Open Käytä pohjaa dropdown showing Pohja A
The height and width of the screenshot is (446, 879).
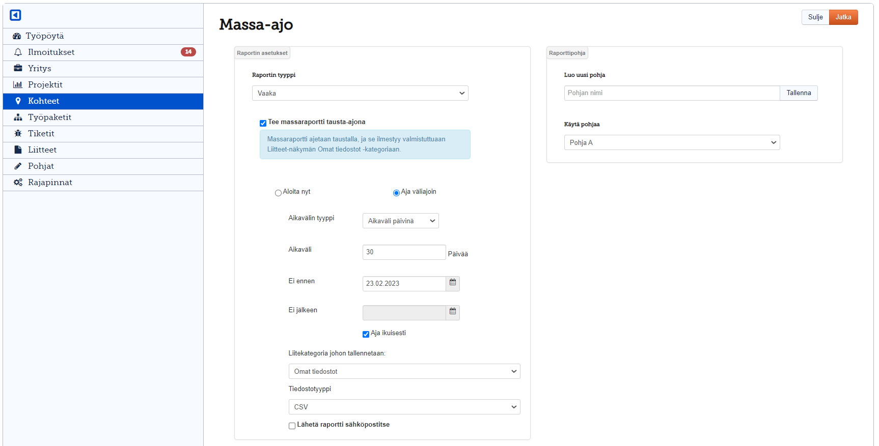(672, 142)
